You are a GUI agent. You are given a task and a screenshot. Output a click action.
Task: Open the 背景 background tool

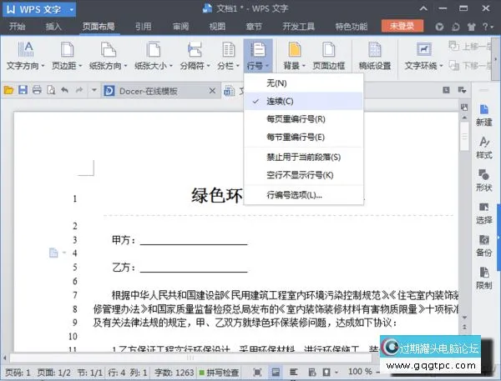294,56
